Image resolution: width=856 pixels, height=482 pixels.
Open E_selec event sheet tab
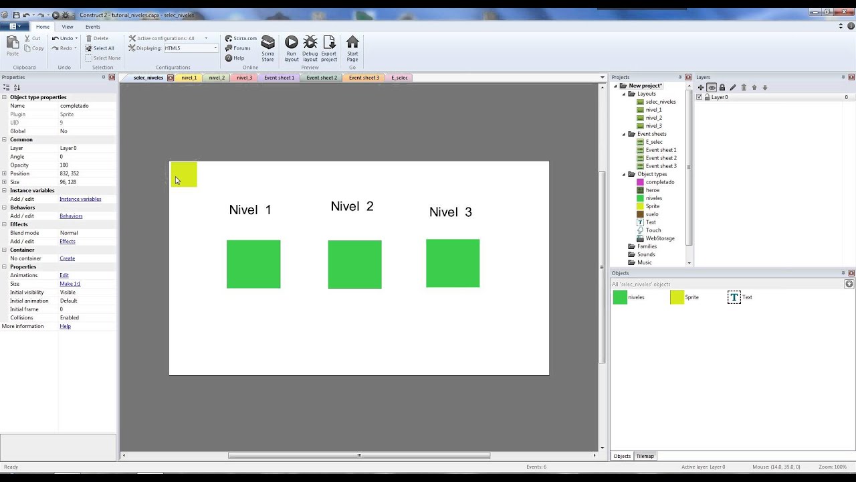coord(399,78)
